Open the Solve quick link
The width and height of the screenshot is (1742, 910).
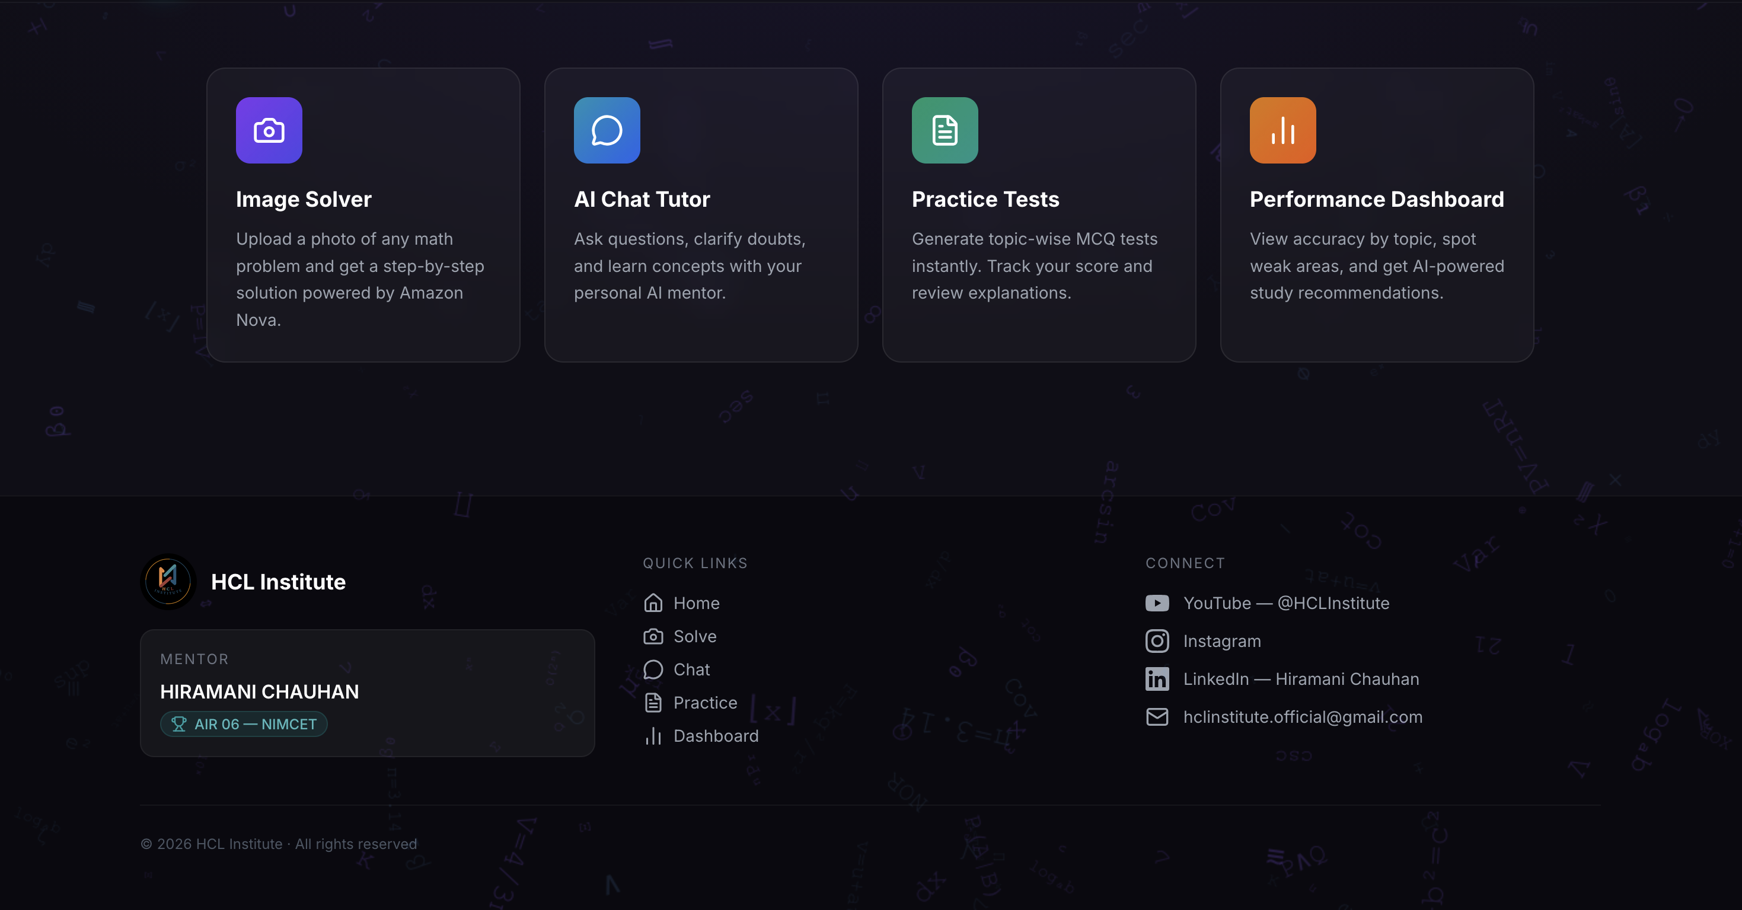click(694, 636)
